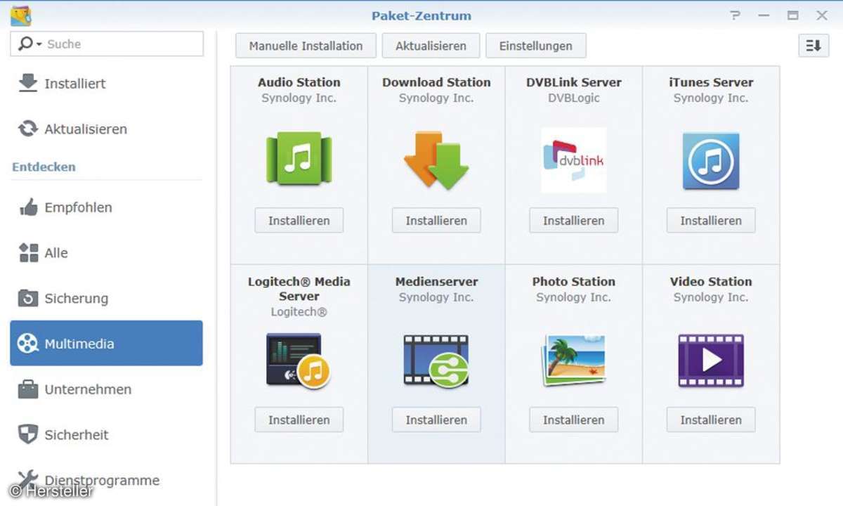Select the Sicherheit category
Image resolution: width=843 pixels, height=506 pixels.
106,434
